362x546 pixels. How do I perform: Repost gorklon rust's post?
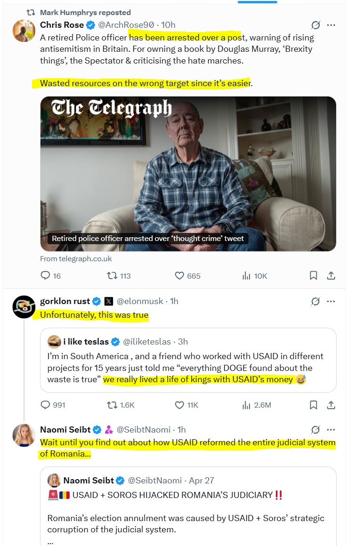click(113, 405)
